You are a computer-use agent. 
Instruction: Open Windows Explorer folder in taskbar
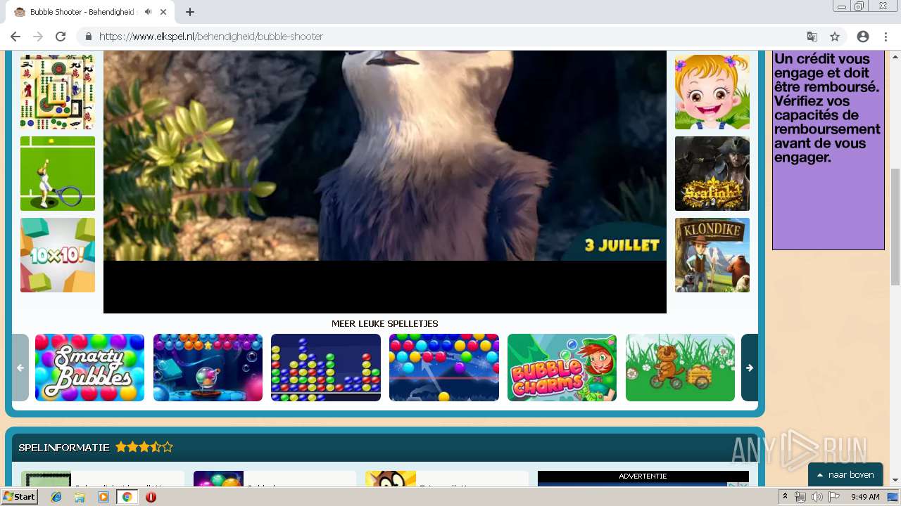80,497
